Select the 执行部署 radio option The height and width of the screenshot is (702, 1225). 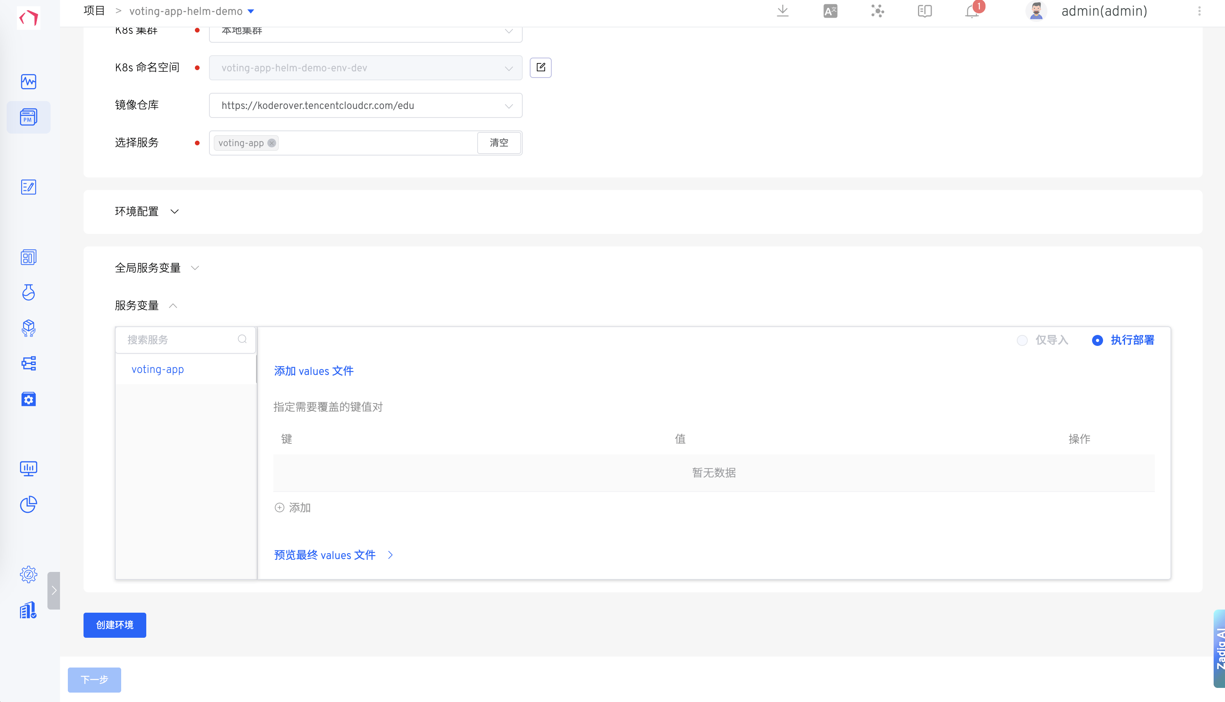click(1097, 340)
